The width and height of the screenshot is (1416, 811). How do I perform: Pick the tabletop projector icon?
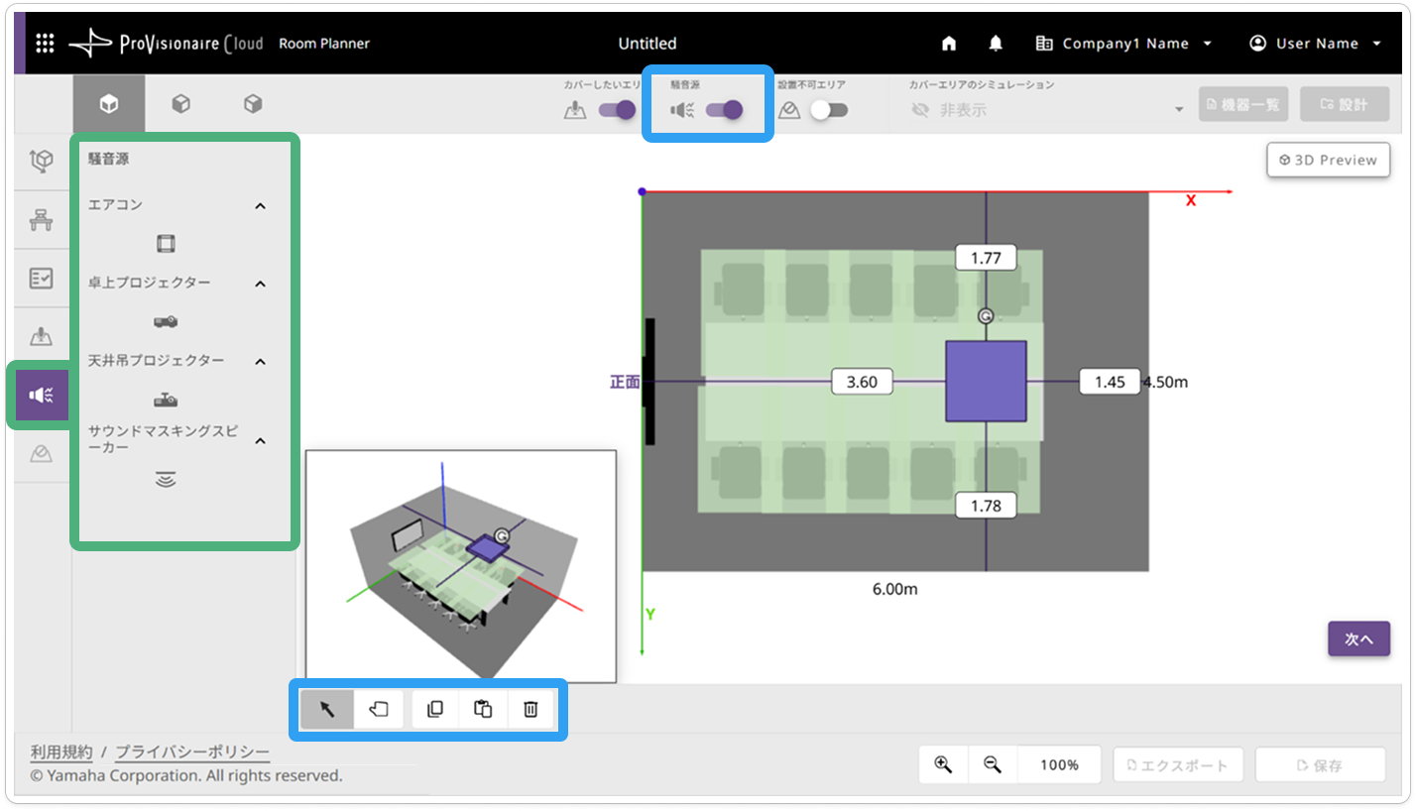166,322
